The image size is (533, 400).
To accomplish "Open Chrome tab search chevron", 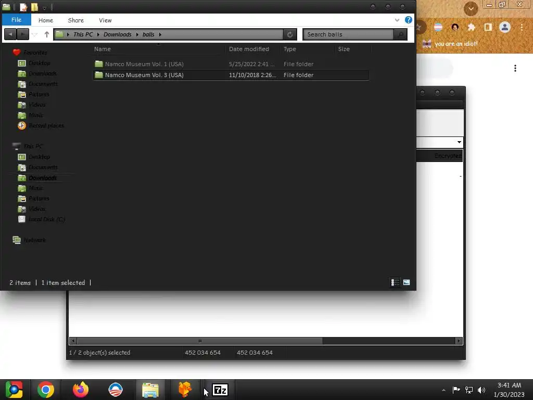I will click(471, 9).
